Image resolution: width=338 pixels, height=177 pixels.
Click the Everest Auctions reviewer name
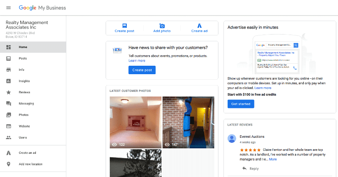pyautogui.click(x=252, y=137)
